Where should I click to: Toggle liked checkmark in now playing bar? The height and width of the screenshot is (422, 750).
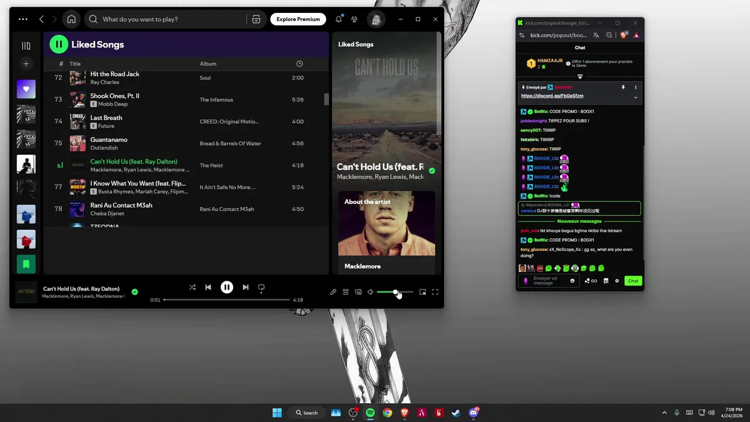pyautogui.click(x=135, y=292)
